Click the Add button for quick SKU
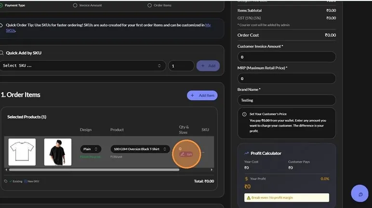The width and height of the screenshot is (372, 208). 208,66
